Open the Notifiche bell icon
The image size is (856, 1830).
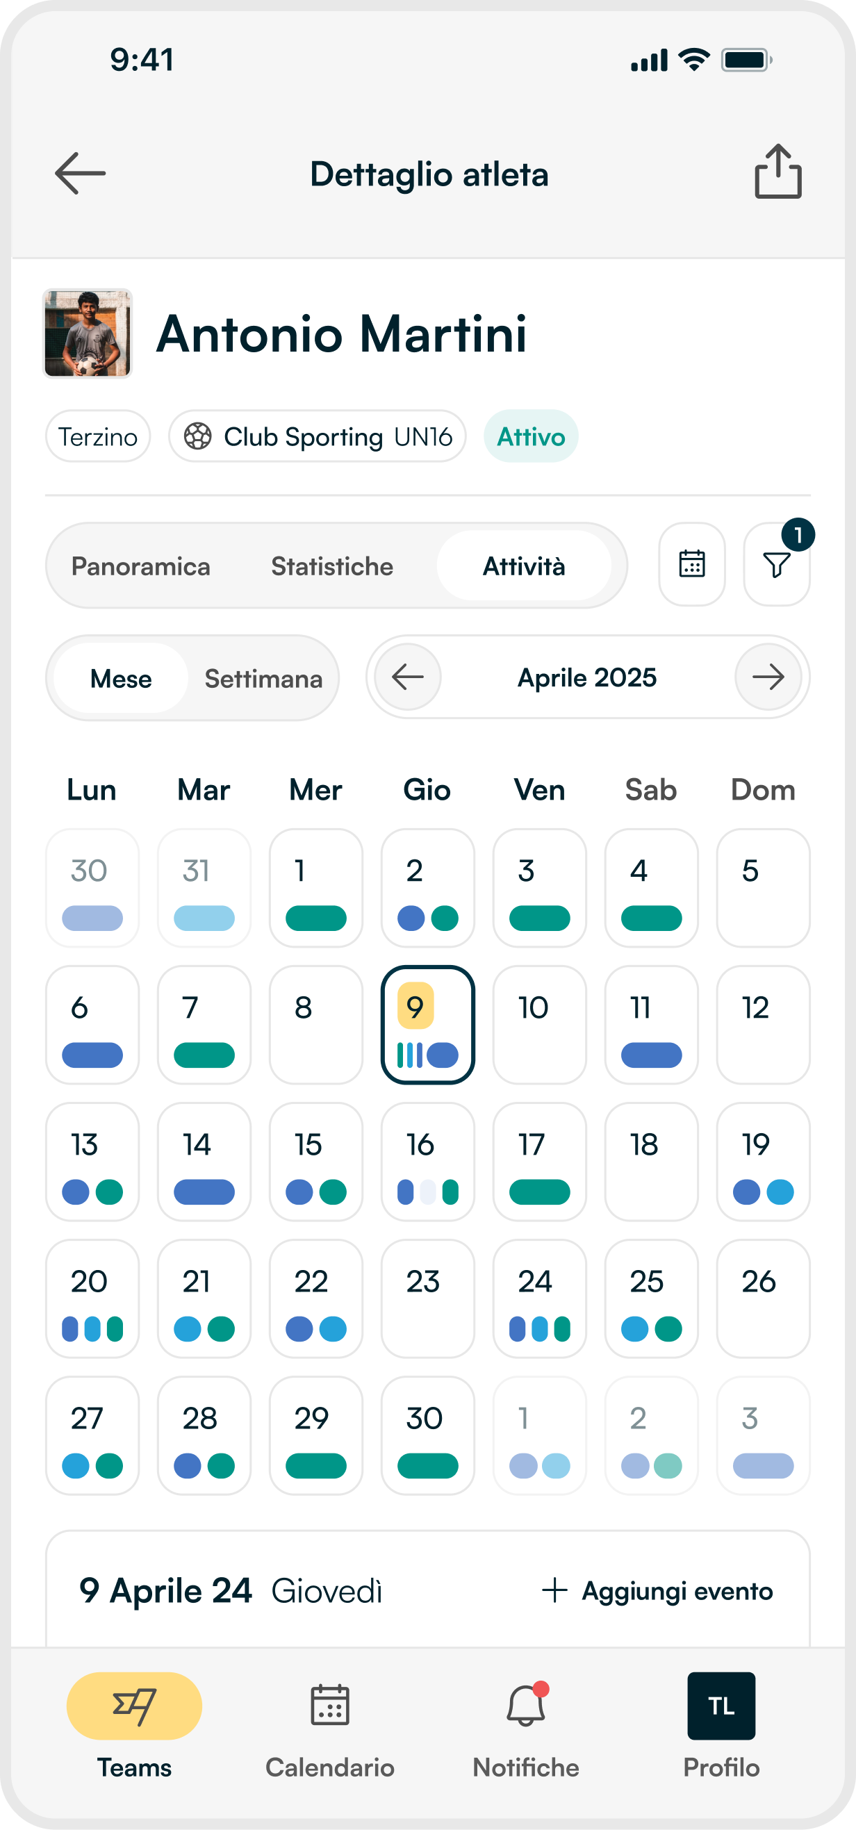tap(526, 1705)
